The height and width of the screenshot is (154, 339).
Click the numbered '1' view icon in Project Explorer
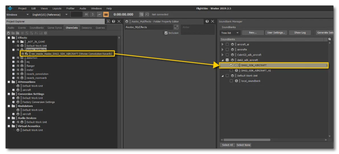point(108,21)
